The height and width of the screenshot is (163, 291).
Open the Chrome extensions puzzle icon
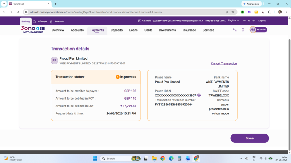click(x=270, y=12)
